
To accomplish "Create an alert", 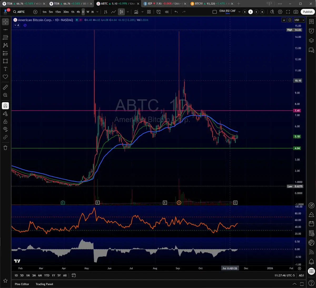I will tap(159, 12).
